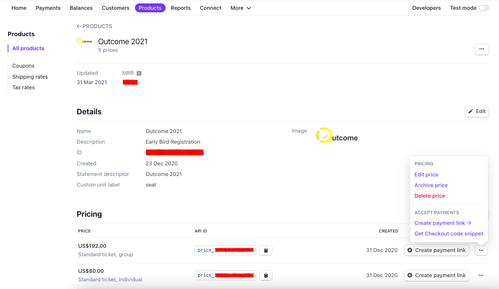
Task: Click the Outcome 2021 product title heading
Action: pyautogui.click(x=123, y=42)
